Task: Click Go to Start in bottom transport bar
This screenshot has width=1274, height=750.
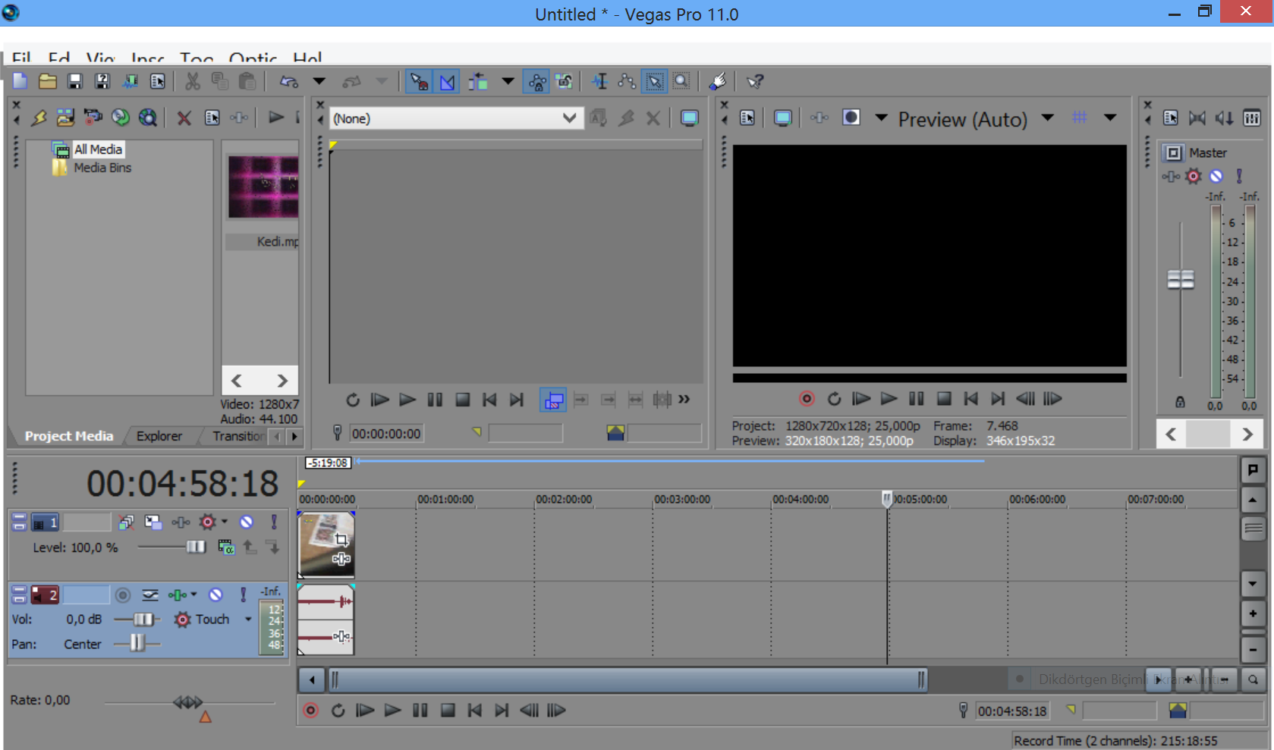Action: pyautogui.click(x=474, y=711)
